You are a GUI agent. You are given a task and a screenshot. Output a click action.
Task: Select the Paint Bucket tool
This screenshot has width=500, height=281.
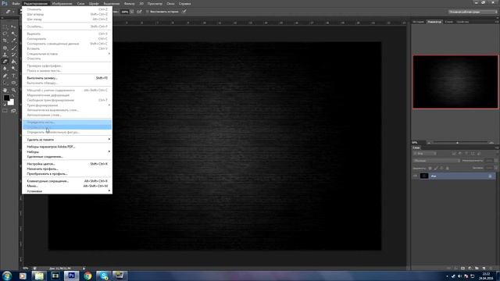13,62
